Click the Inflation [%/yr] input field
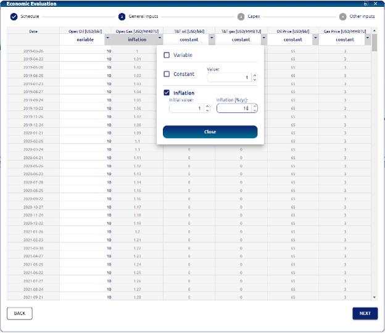 (x=233, y=109)
